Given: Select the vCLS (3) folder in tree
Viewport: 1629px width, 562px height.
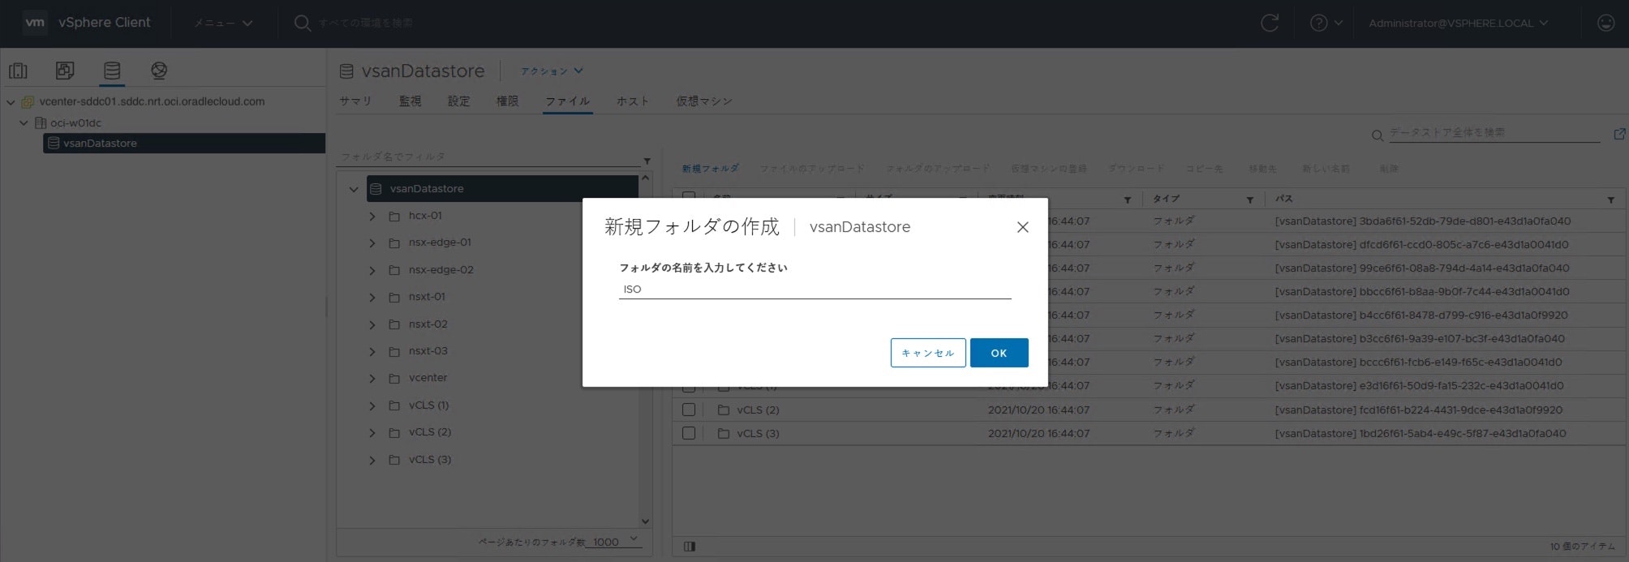Looking at the screenshot, I should (x=430, y=460).
